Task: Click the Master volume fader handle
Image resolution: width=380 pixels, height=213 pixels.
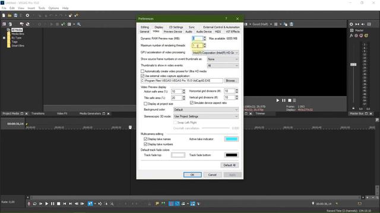Action: click(353, 64)
